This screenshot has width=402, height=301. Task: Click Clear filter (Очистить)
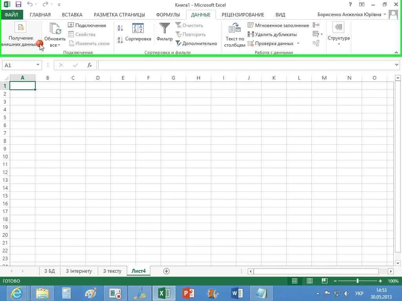(x=189, y=25)
